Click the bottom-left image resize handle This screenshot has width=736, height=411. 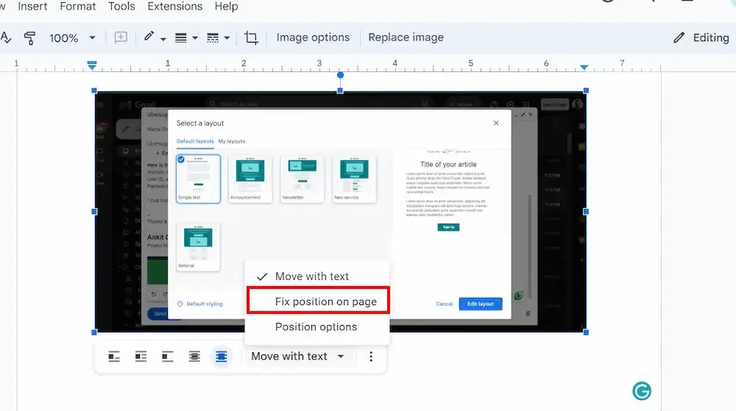[x=94, y=332]
